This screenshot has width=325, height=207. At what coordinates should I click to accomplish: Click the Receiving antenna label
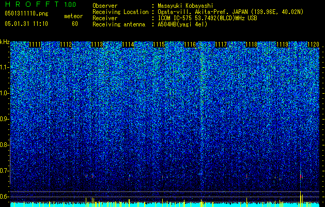coord(119,24)
